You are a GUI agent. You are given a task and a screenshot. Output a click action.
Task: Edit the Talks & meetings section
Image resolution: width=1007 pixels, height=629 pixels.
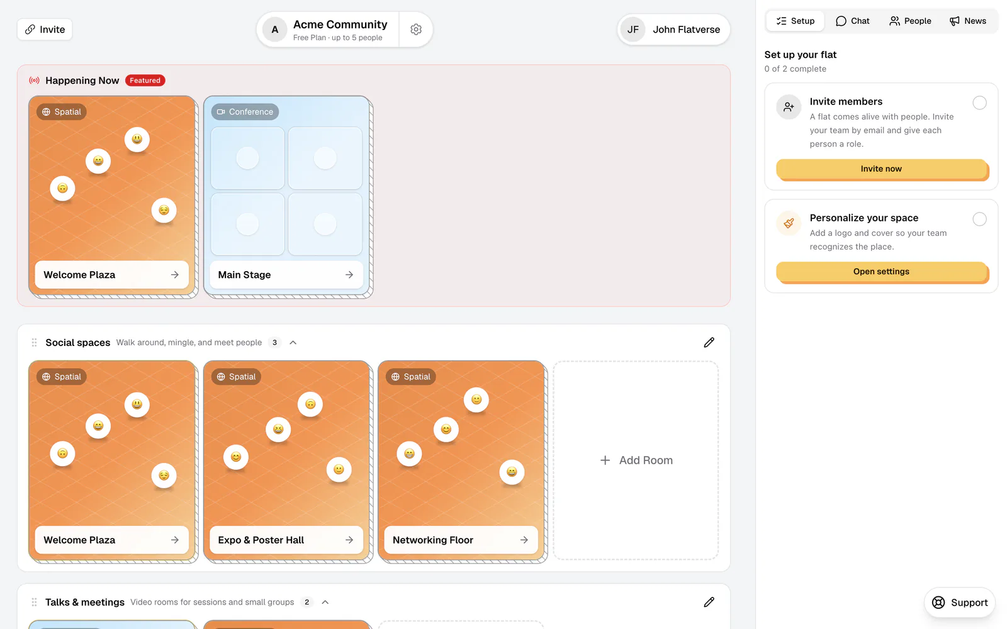click(x=709, y=603)
